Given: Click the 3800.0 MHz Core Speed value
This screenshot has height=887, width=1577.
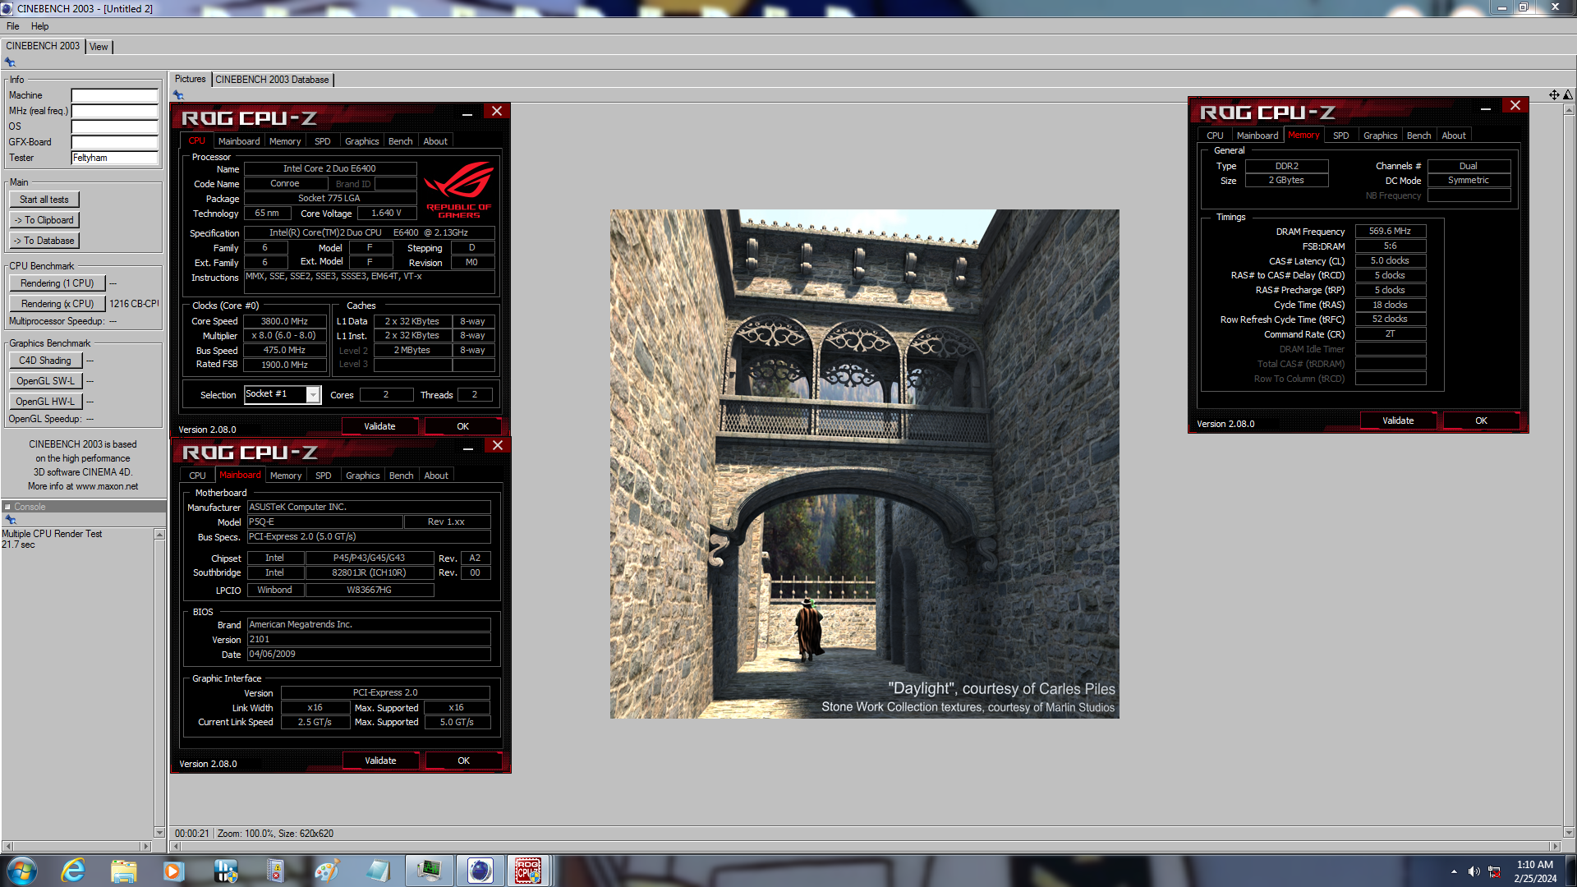Looking at the screenshot, I should 284,321.
